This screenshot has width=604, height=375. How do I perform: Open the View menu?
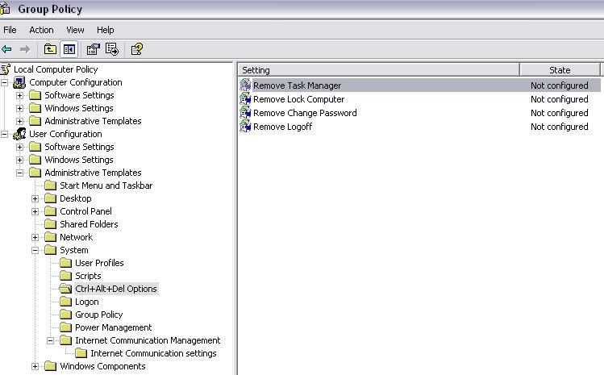(x=75, y=30)
